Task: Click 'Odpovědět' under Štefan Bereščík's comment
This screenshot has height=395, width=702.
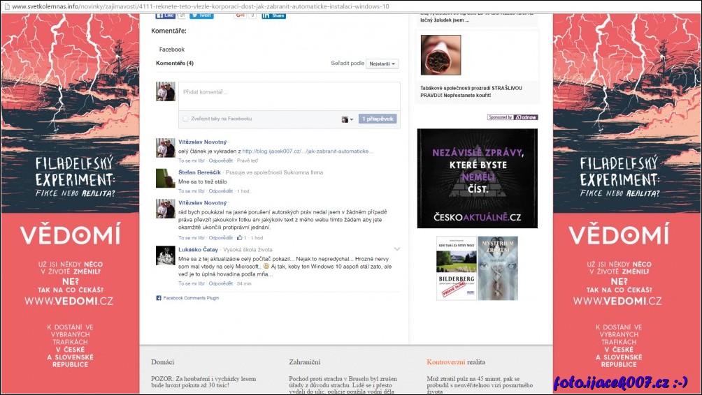Action: pyautogui.click(x=221, y=191)
